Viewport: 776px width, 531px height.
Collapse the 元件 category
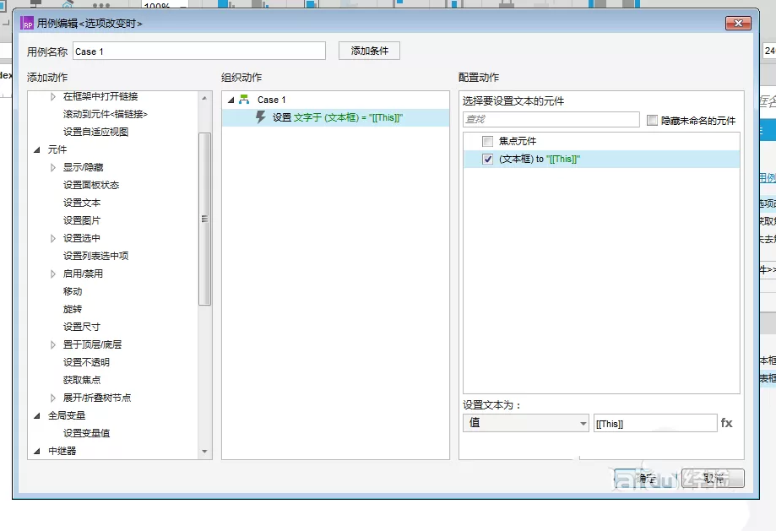[x=36, y=149]
